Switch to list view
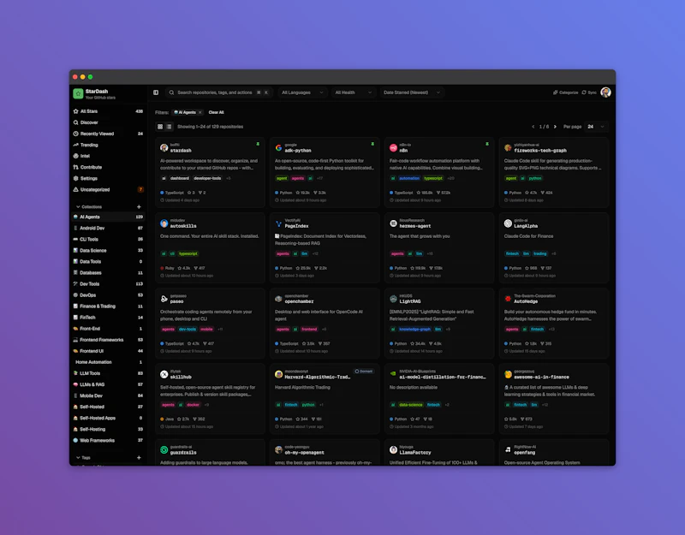Viewport: 685px width, 535px height. point(169,127)
